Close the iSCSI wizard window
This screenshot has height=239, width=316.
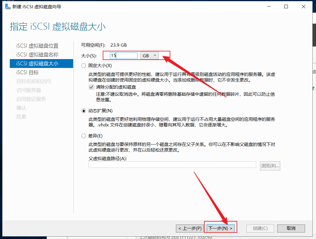point(304,6)
